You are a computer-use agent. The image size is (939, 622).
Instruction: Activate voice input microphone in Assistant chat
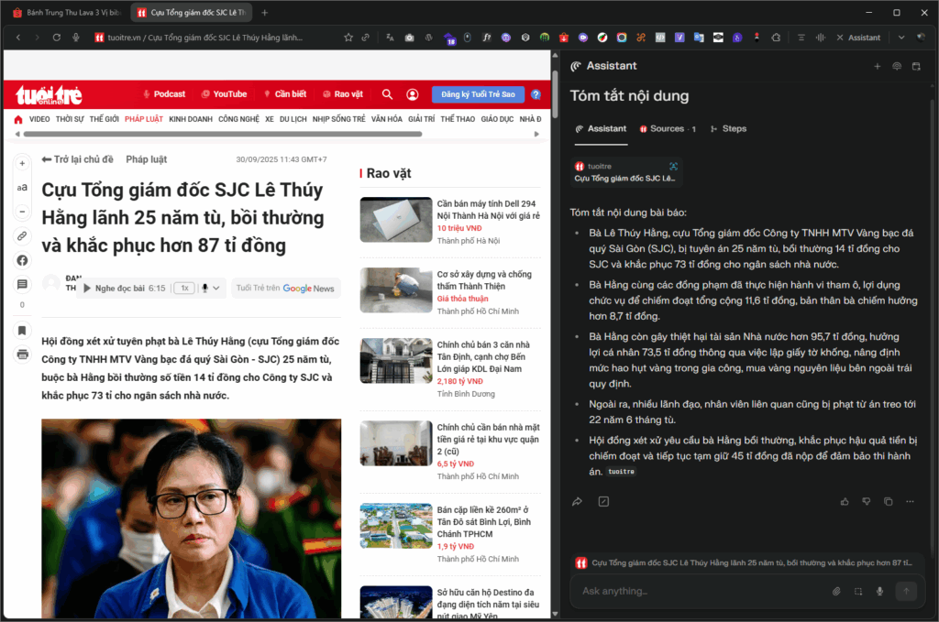(879, 591)
